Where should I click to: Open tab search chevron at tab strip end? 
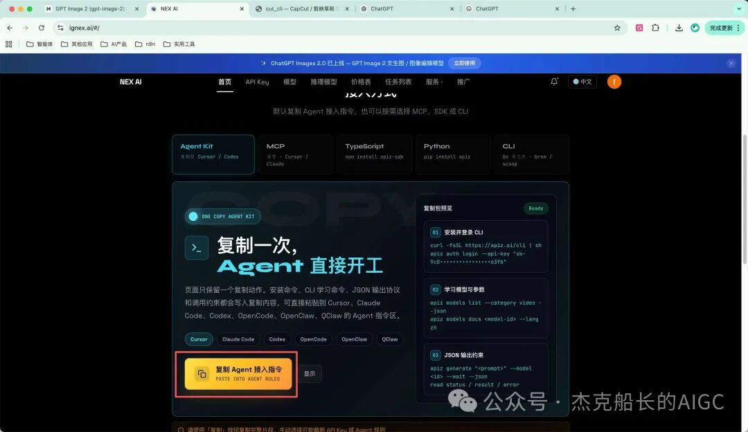click(x=739, y=8)
